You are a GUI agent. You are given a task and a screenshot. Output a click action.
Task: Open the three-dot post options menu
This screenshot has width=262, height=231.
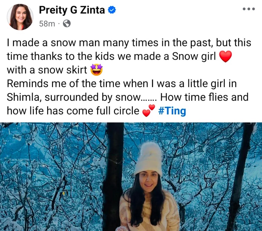tap(249, 9)
